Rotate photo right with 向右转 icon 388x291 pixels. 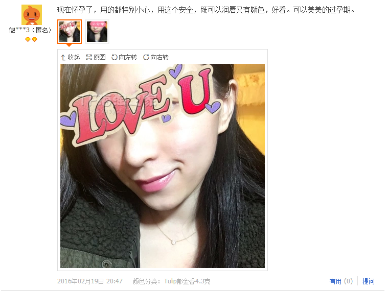146,57
